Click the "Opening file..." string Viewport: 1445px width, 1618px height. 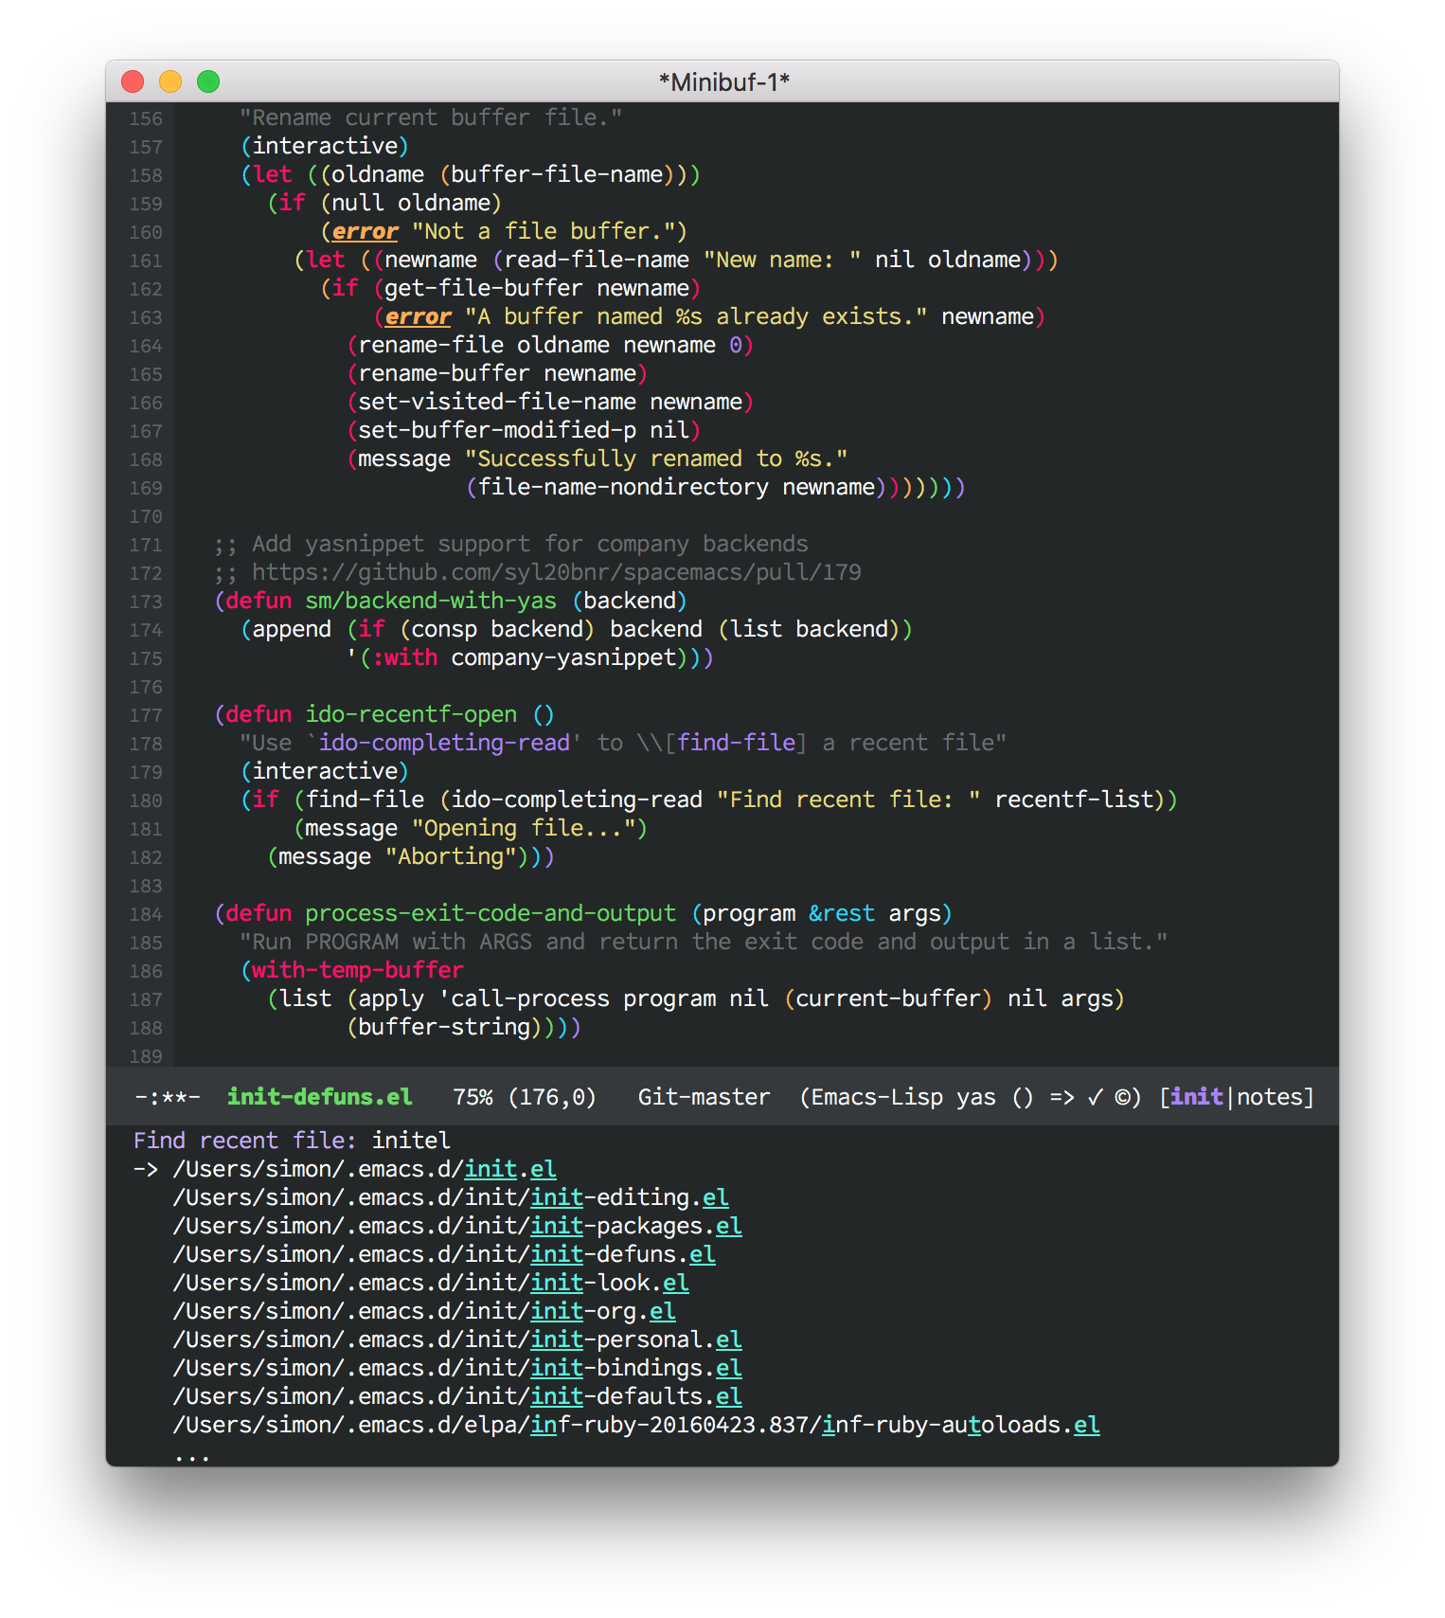(524, 828)
